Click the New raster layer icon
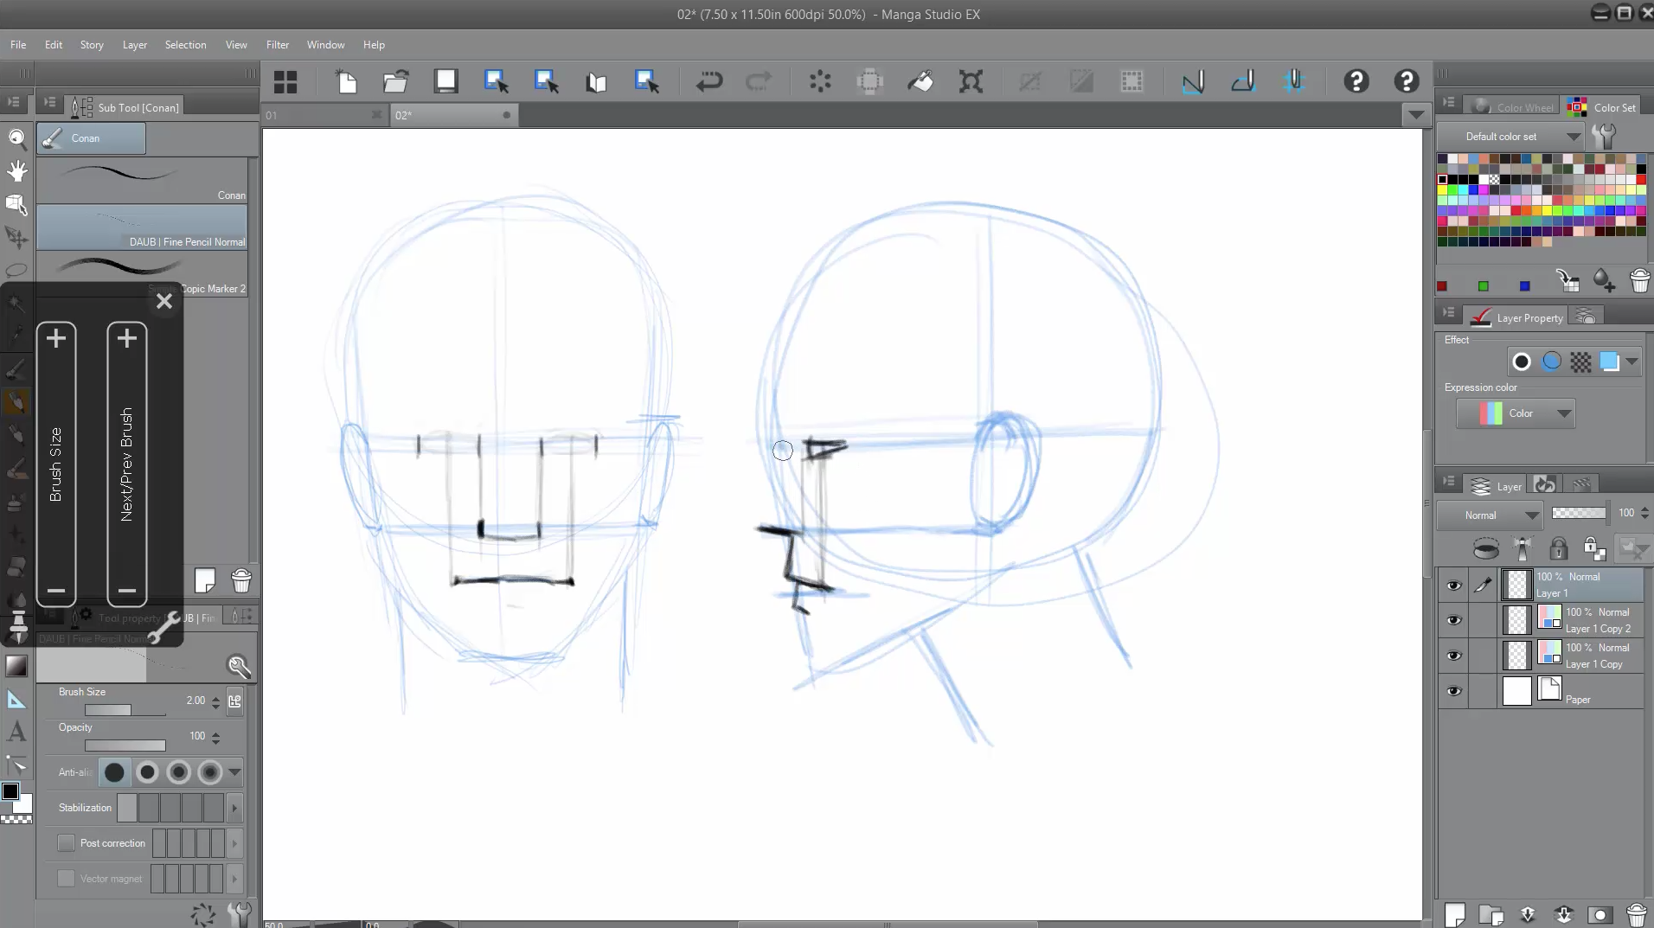 1455,914
